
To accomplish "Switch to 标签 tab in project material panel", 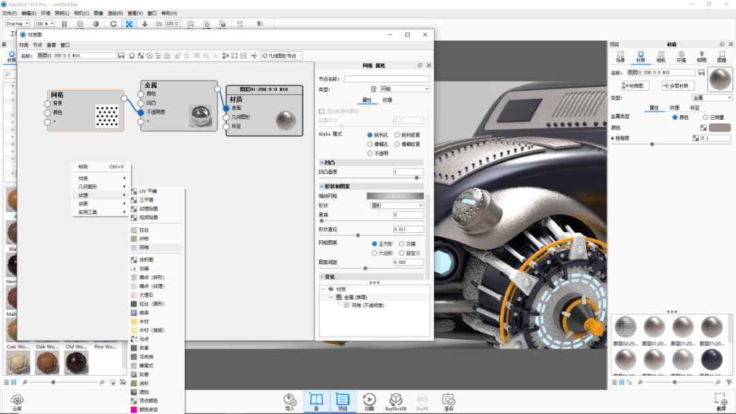I will (x=694, y=108).
